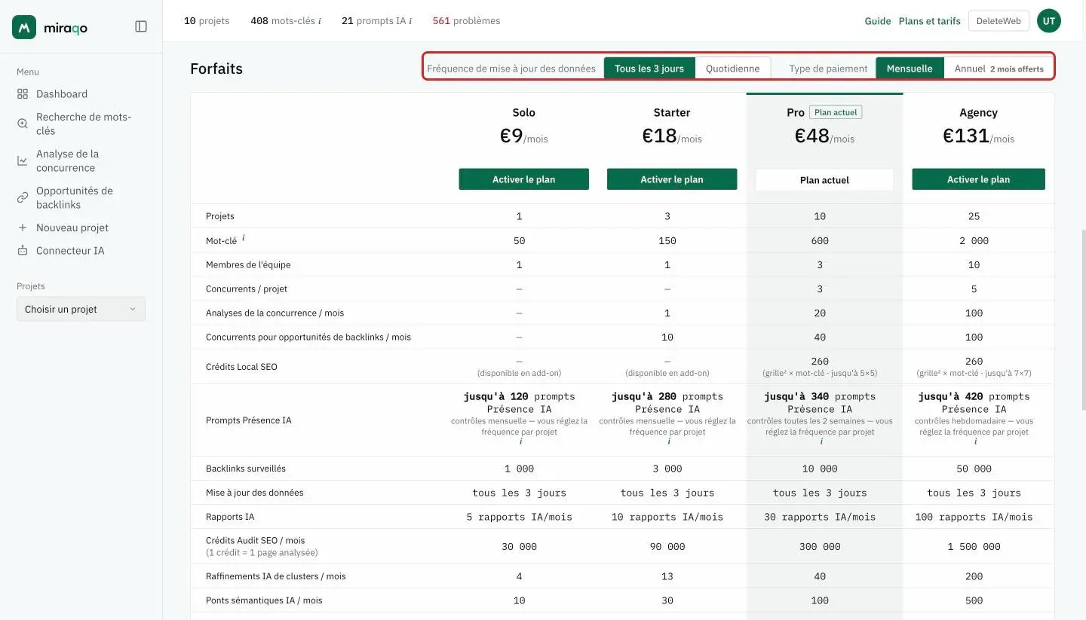Click the 'Forfaits' heading
This screenshot has width=1086, height=620.
tap(216, 69)
